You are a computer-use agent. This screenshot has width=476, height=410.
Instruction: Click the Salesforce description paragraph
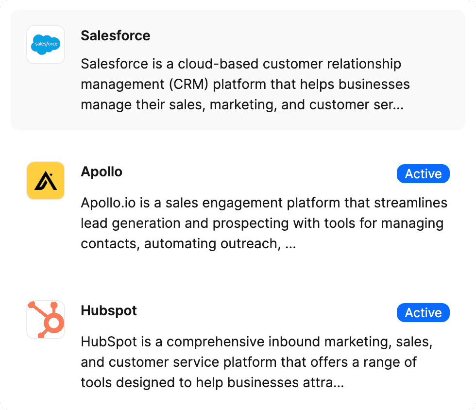click(x=245, y=84)
